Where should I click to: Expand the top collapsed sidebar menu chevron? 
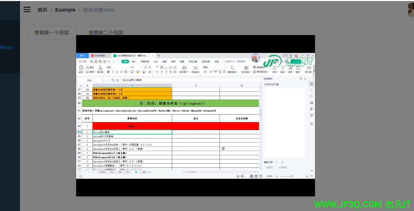(11, 11)
